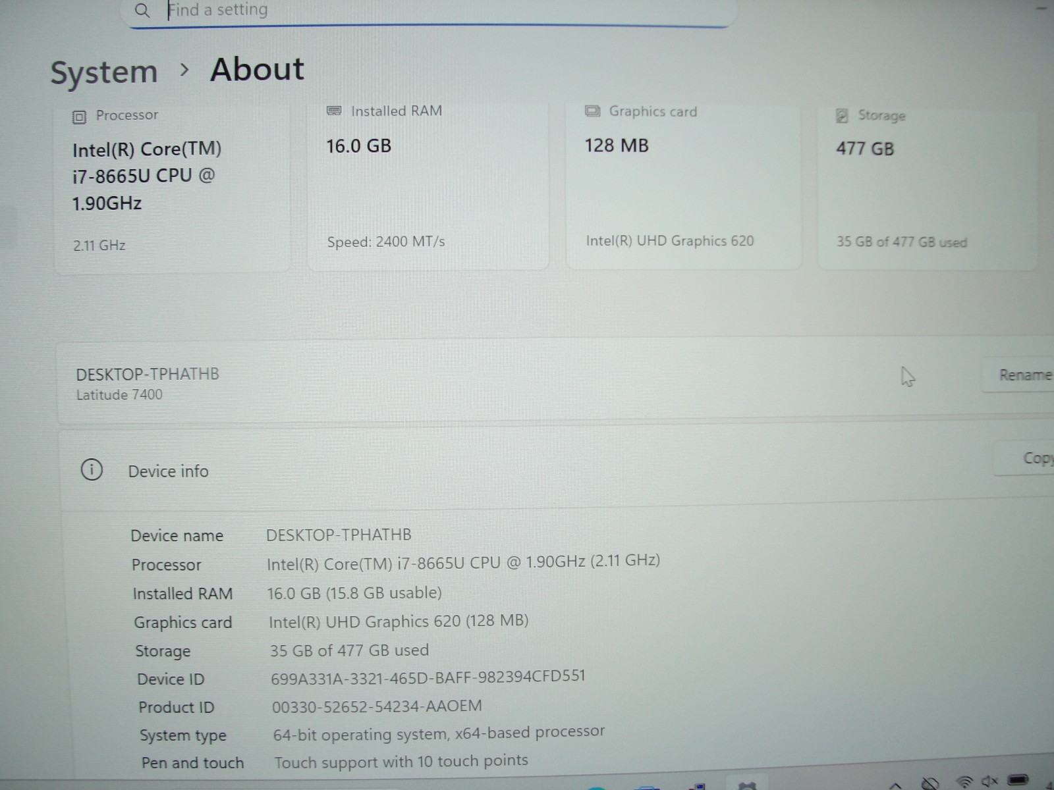Select device name value DESKTOP-TPHATHB in Device info
1054x790 pixels.
[339, 535]
